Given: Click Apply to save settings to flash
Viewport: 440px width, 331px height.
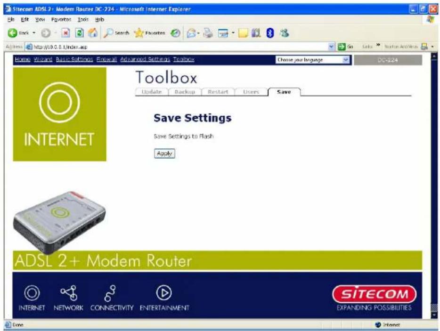Looking at the screenshot, I should (x=164, y=153).
